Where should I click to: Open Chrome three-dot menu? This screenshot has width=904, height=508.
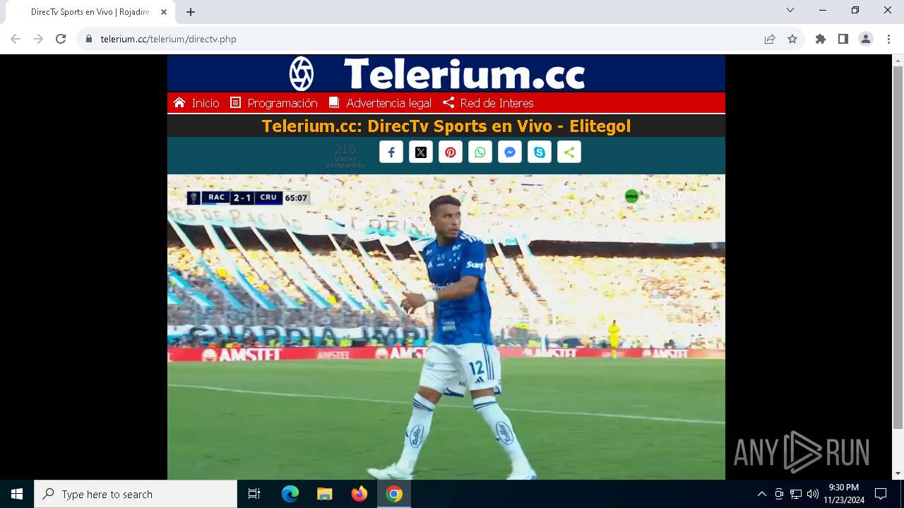click(x=888, y=39)
